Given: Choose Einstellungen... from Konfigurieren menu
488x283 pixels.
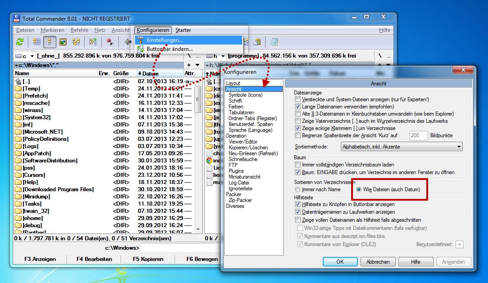Looking at the screenshot, I should click(x=189, y=40).
